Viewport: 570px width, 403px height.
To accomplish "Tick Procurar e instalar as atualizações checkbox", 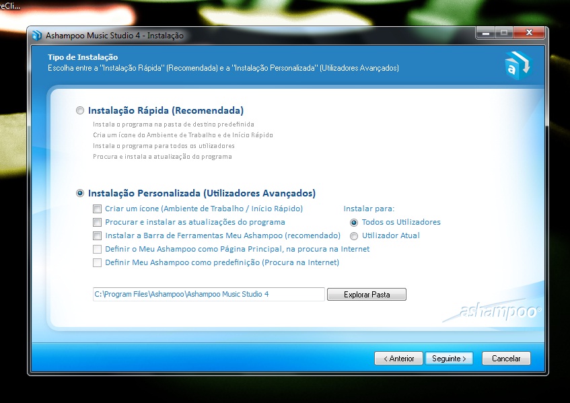I will point(97,223).
